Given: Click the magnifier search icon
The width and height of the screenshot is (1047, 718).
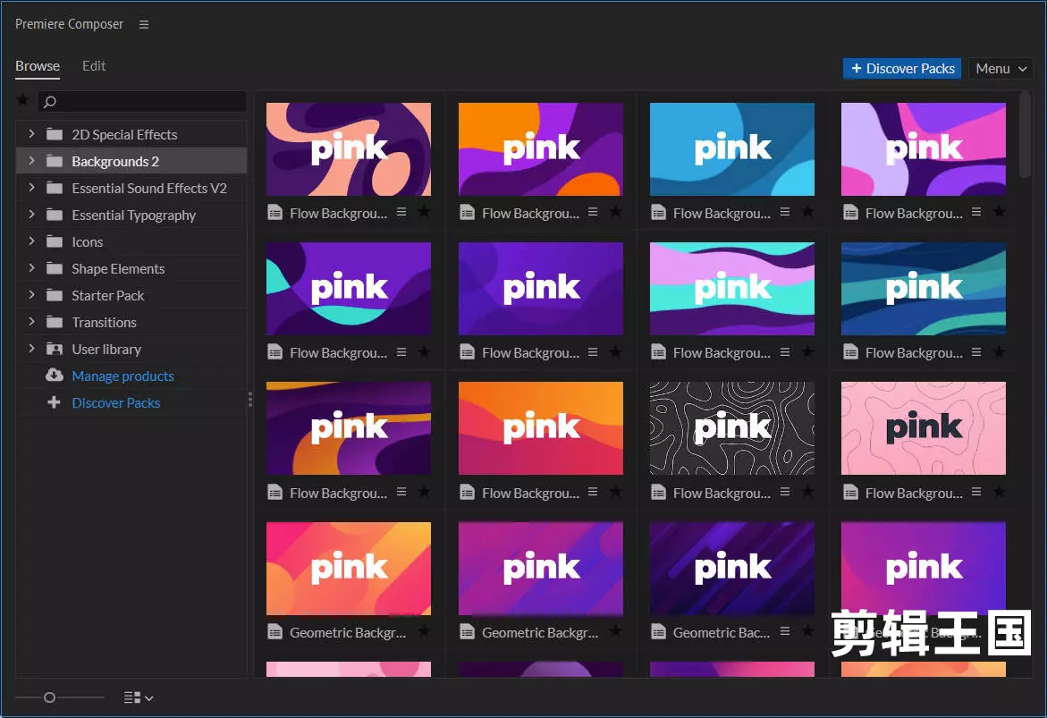Looking at the screenshot, I should pyautogui.click(x=49, y=102).
